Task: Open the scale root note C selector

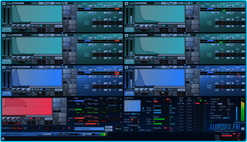Action: click(230, 106)
